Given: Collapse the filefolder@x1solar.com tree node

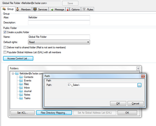Looking at the screenshot, I should [x=13, y=74].
